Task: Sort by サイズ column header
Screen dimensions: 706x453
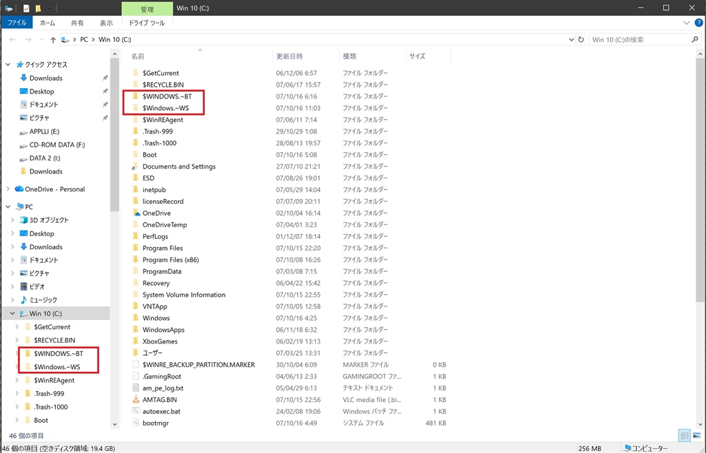Action: tap(427, 56)
